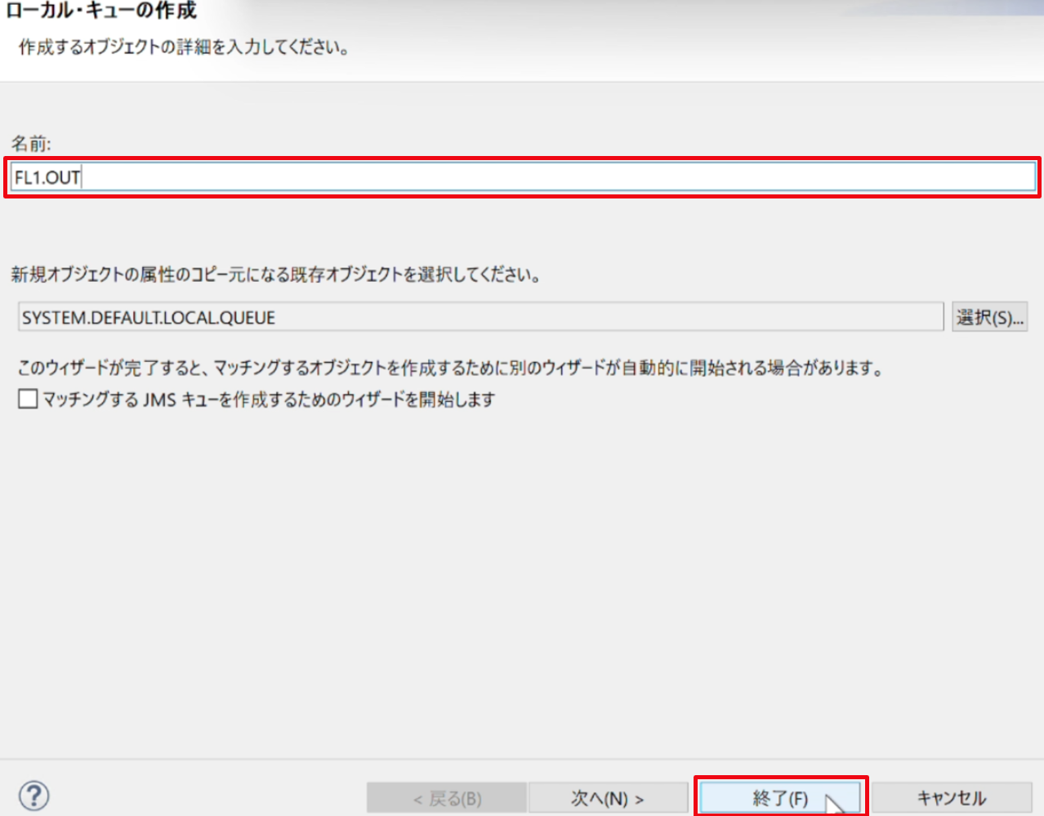The width and height of the screenshot is (1044, 816).
Task: Finish the wizard with 終了(F)
Action: (780, 798)
